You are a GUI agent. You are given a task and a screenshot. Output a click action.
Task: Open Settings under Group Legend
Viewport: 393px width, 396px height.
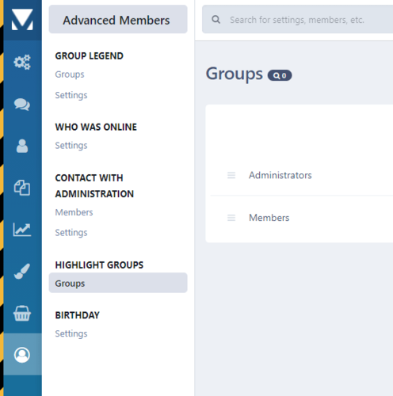point(71,95)
